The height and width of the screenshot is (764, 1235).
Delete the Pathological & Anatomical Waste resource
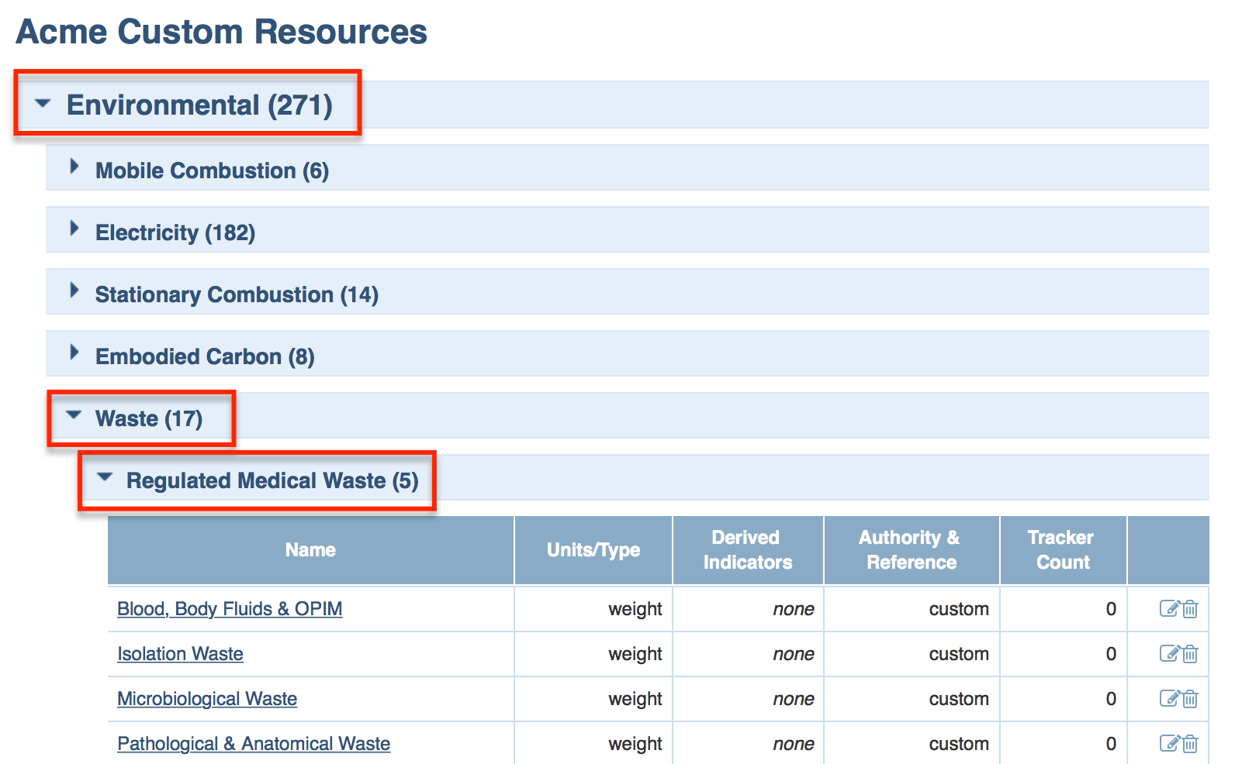pyautogui.click(x=1190, y=744)
